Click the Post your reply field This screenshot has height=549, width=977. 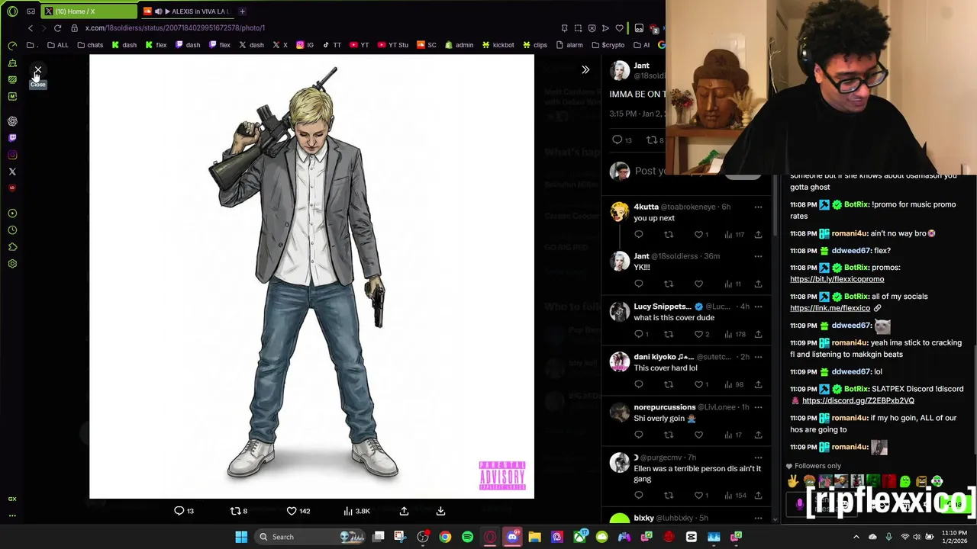click(x=649, y=171)
